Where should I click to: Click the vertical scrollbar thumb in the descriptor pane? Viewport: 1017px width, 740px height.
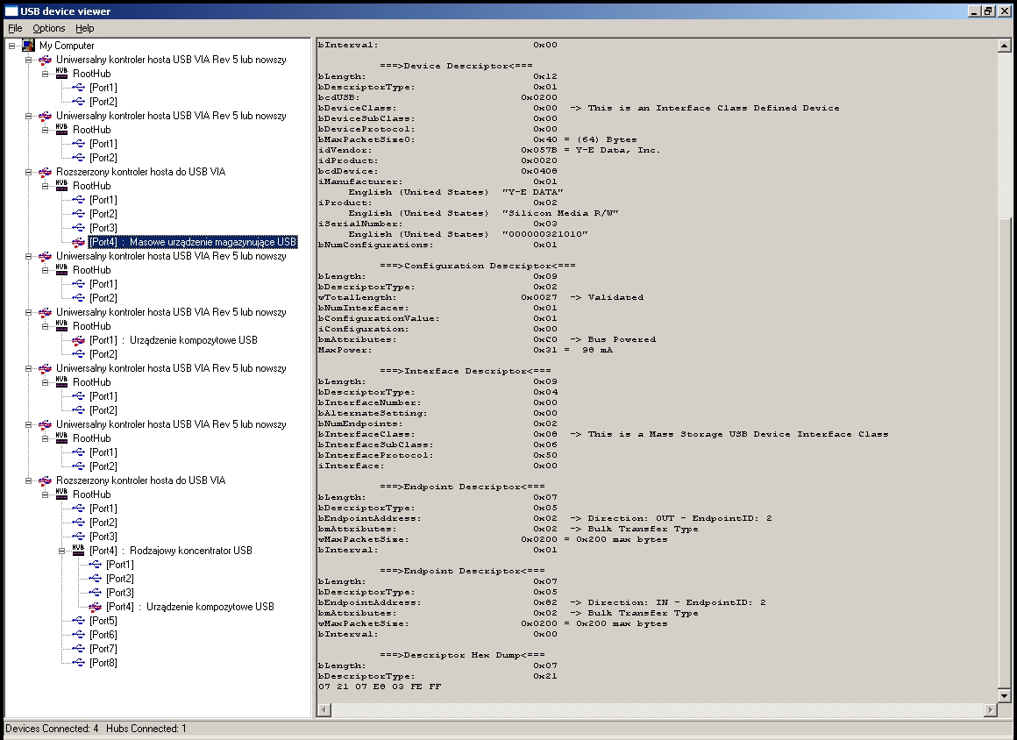(1004, 453)
